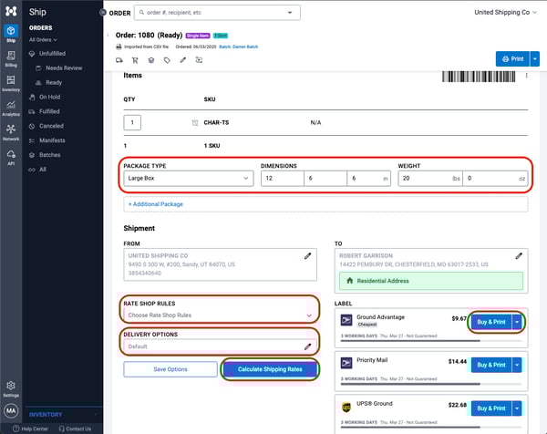Open the Rate Shop Rules dropdown

[219, 315]
